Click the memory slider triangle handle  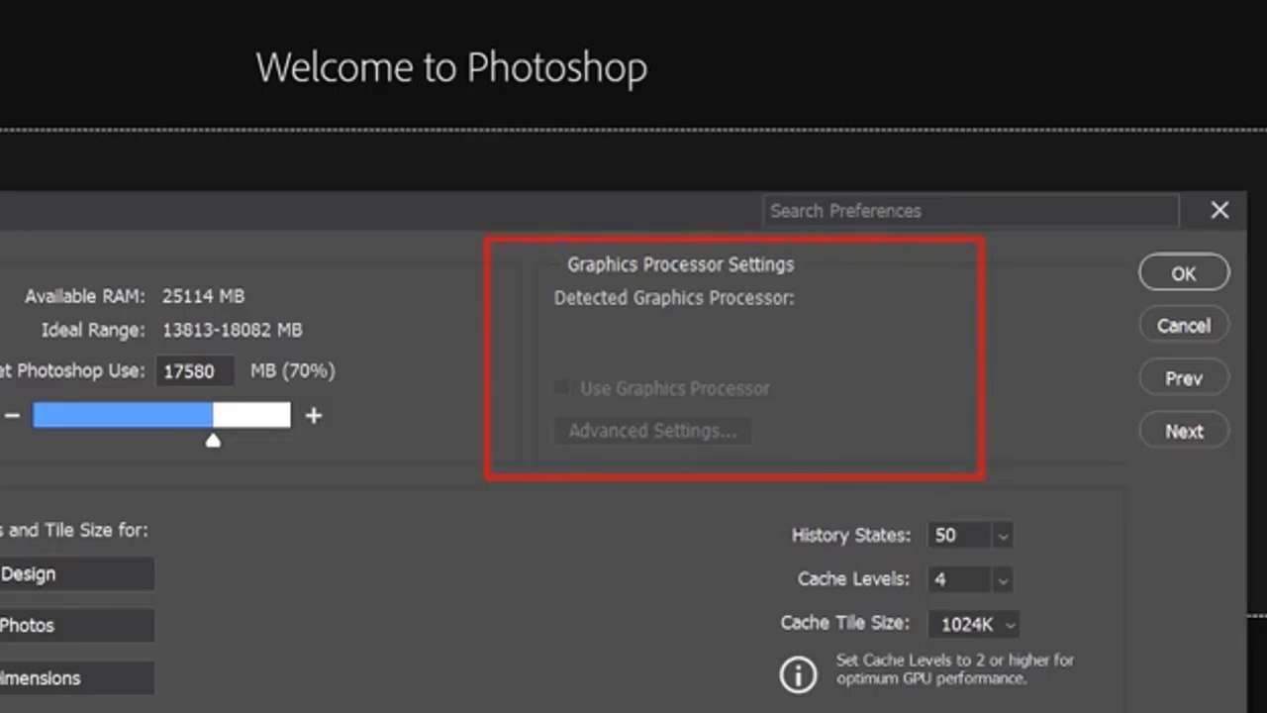tap(213, 440)
